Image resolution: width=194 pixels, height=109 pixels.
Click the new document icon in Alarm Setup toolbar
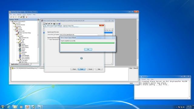pyautogui.click(x=44, y=24)
